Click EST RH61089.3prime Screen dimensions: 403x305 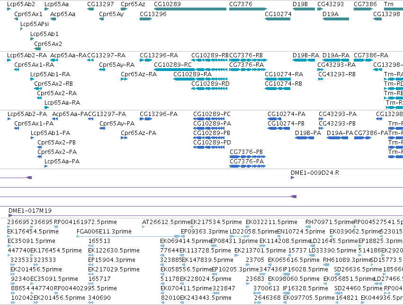(326, 265)
